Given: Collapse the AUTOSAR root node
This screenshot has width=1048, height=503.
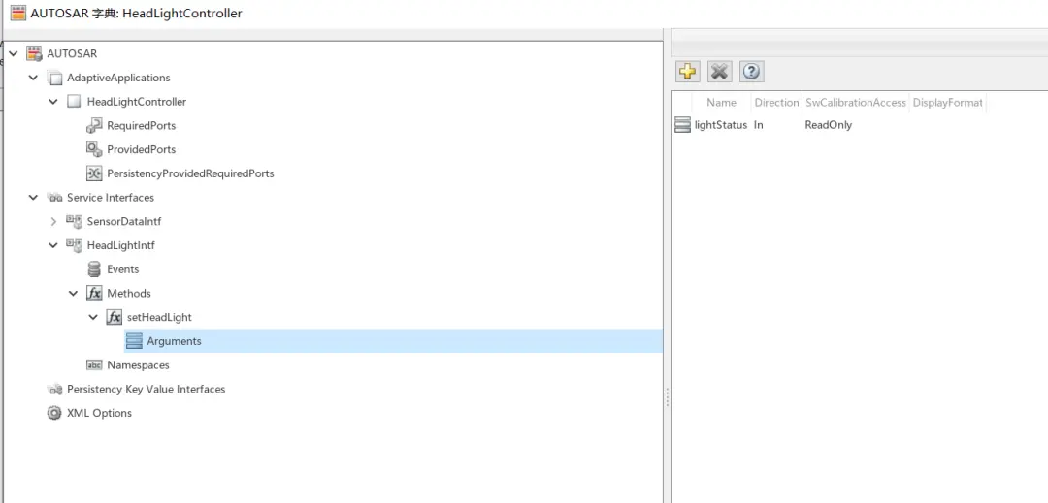Looking at the screenshot, I should [14, 53].
